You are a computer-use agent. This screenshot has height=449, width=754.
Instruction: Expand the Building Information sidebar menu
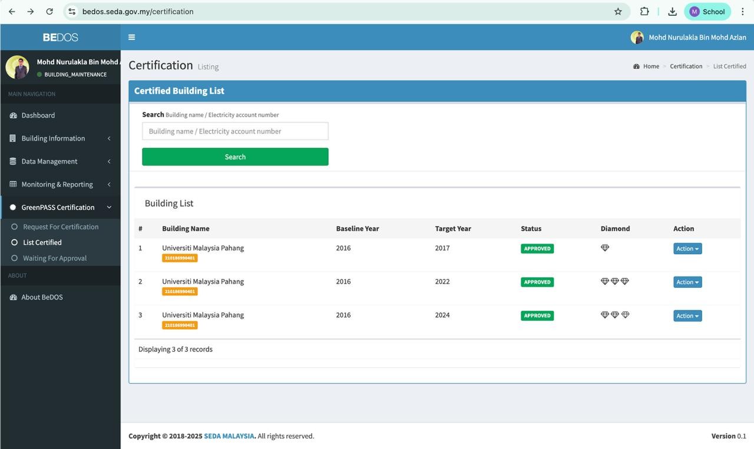[x=60, y=138]
